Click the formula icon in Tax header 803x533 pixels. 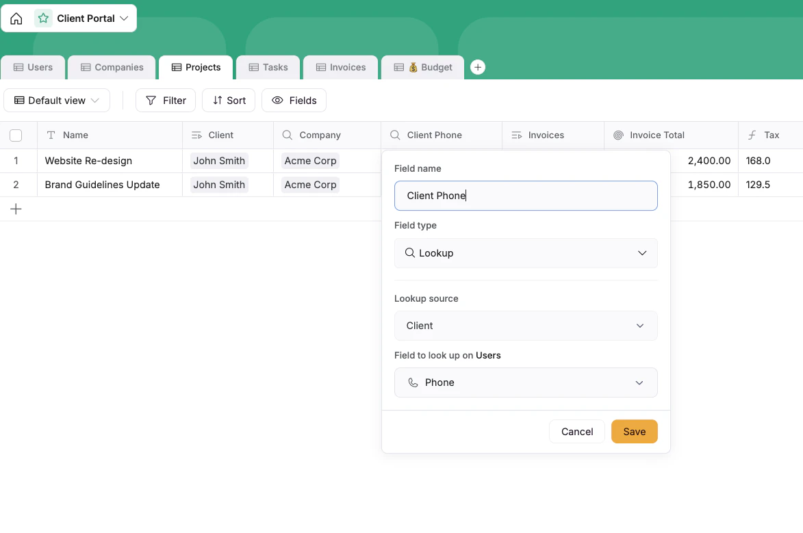tap(752, 135)
